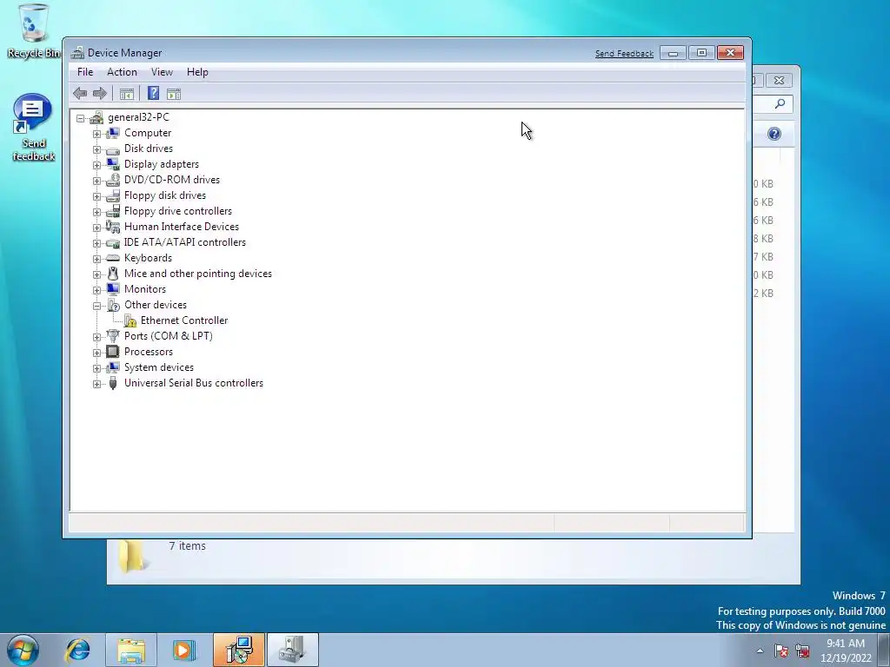Switch to the Device Manager taskbar button
890x667 pixels.
tap(293, 650)
